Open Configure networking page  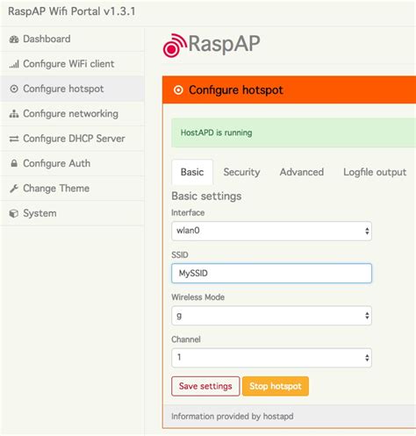tap(72, 113)
